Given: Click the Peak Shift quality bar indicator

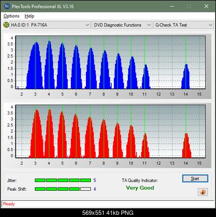Looking at the screenshot, I should tap(63, 189).
